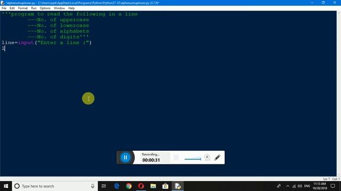341x191 pixels.
Task: Click the line=input("Enter a line :") code line
Action: (x=47, y=42)
